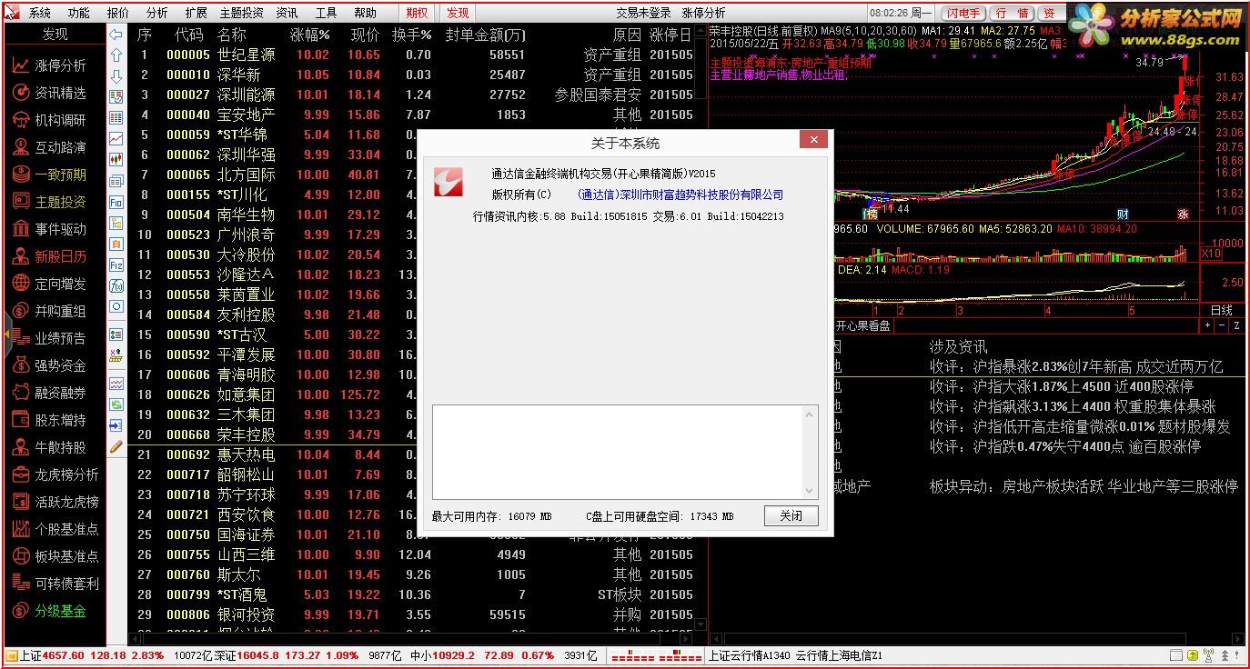The image size is (1250, 669).
Task: Open 可转债套利 sidebar entry
Action: point(55,584)
